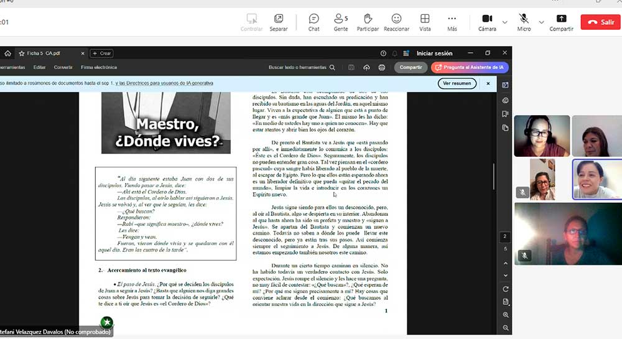Show the Gente participants list
This screenshot has height=339, width=622.
click(341, 22)
